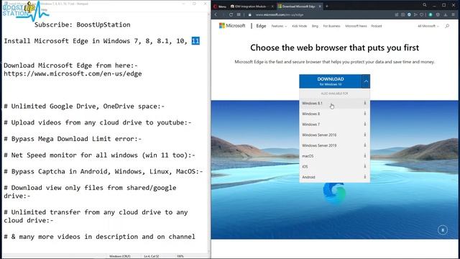Click 'Bypass Captcha in Android' line
Screen dimensions: 460x259
[x=103, y=171]
